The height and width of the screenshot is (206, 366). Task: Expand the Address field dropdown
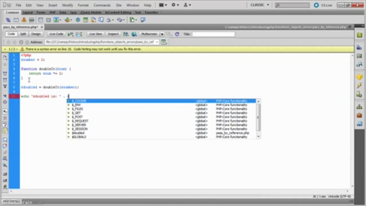point(157,42)
